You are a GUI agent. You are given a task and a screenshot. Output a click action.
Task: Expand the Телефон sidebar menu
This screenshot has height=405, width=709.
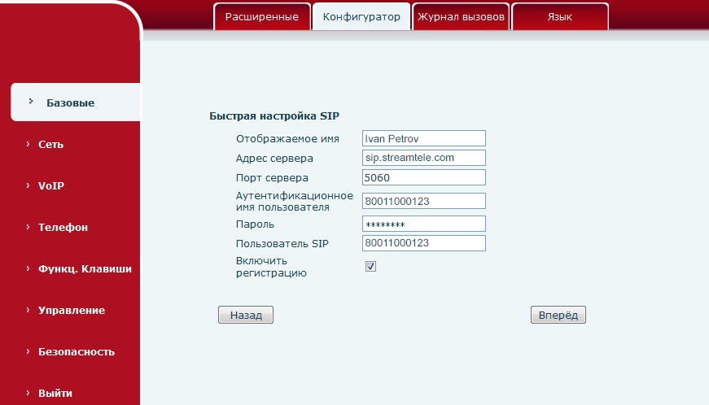pyautogui.click(x=63, y=228)
